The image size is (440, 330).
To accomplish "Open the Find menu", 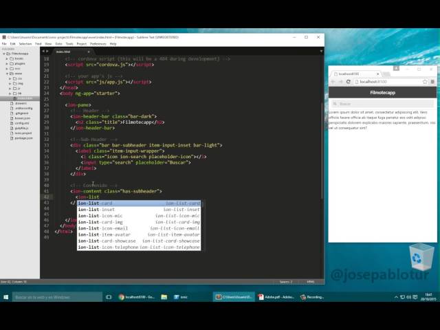I will pos(38,44).
